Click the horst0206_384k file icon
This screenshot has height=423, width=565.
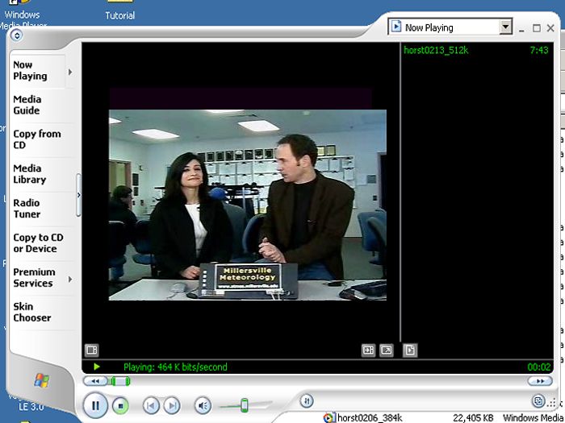(329, 417)
